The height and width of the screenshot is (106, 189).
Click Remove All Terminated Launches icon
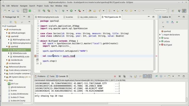point(124,76)
